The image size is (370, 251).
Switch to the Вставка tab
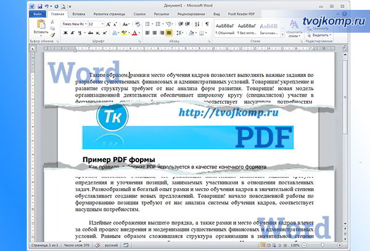pyautogui.click(x=78, y=14)
